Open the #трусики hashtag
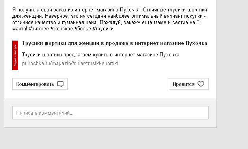The image size is (248, 149). (103, 29)
